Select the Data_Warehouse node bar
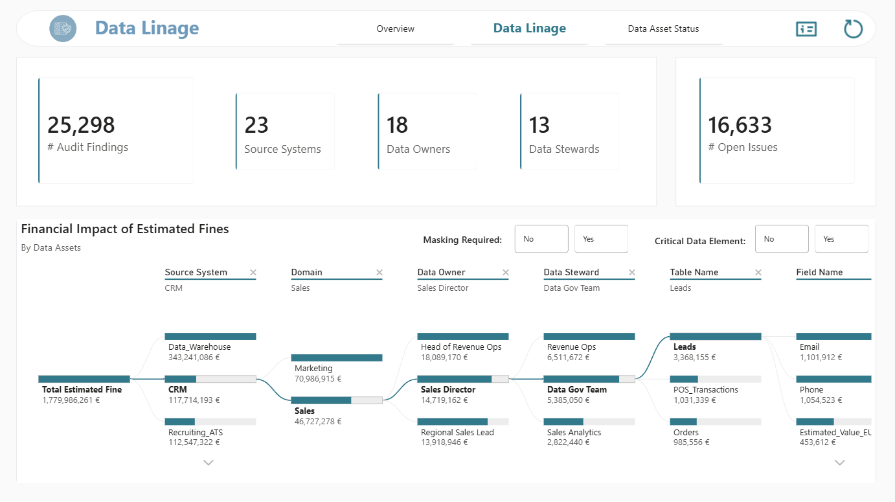 coord(210,336)
